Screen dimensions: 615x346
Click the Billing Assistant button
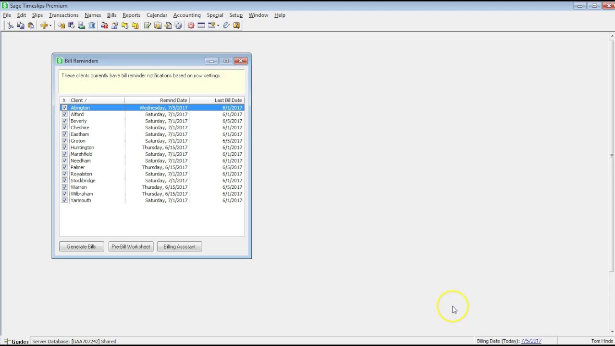(180, 247)
